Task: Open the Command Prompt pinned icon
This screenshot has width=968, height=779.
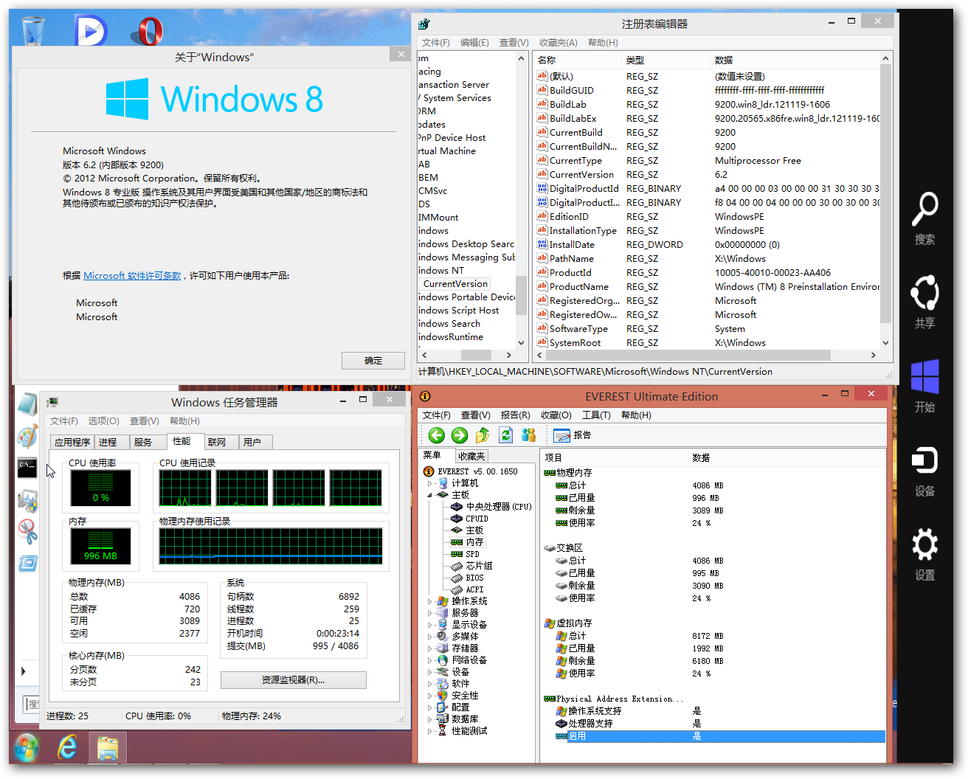Action: coord(27,468)
